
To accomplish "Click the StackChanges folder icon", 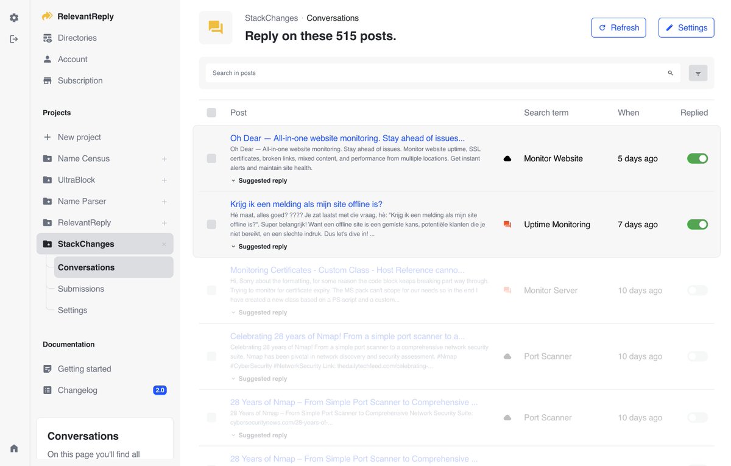I will click(x=48, y=244).
